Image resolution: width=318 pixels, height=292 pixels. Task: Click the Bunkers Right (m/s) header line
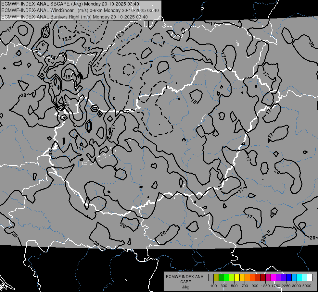click(74, 17)
